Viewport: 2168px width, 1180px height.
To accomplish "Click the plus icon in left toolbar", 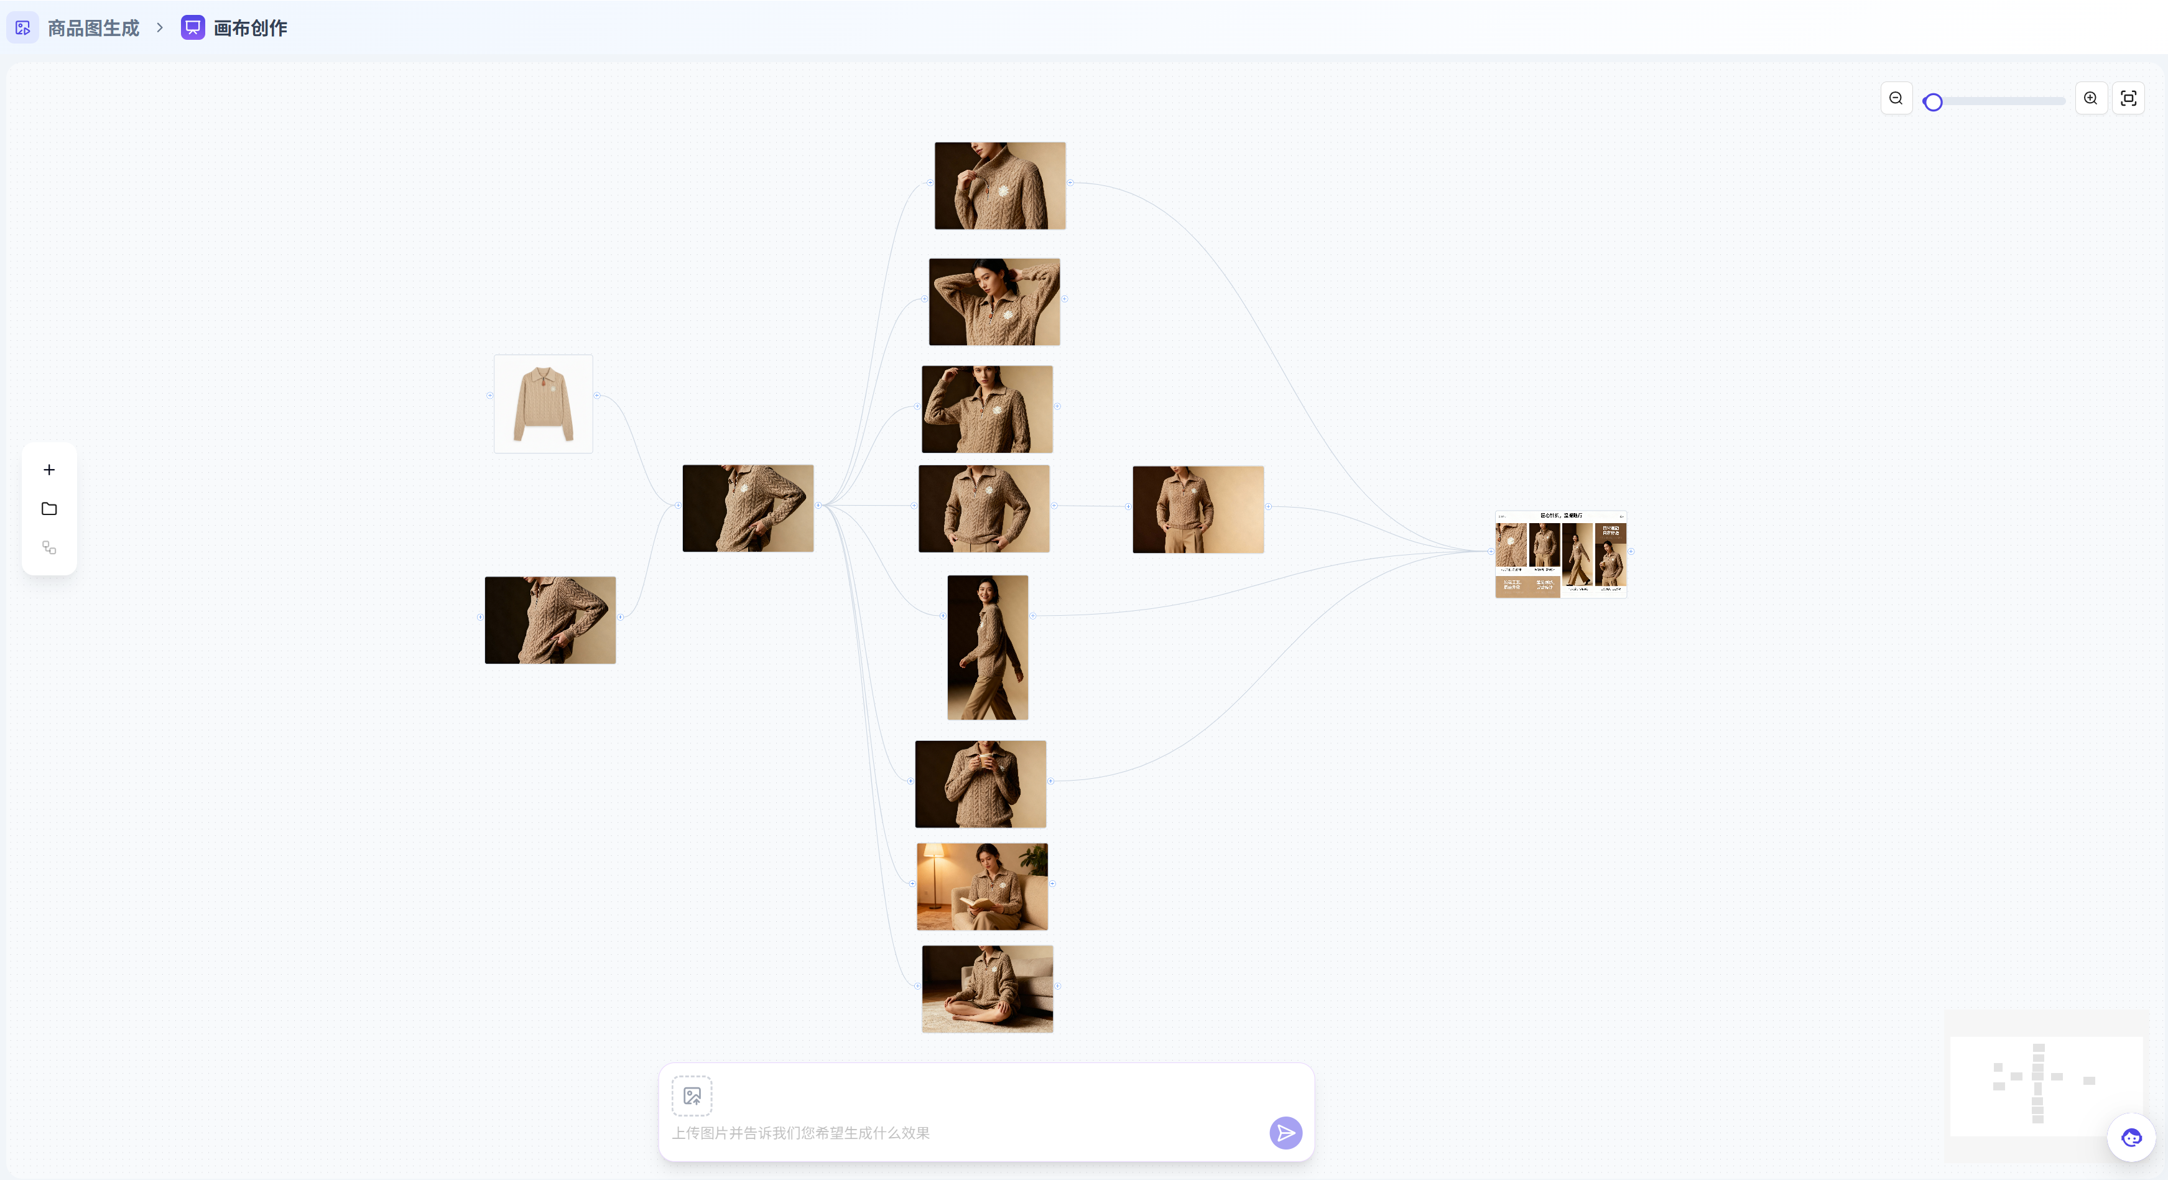I will (x=49, y=470).
